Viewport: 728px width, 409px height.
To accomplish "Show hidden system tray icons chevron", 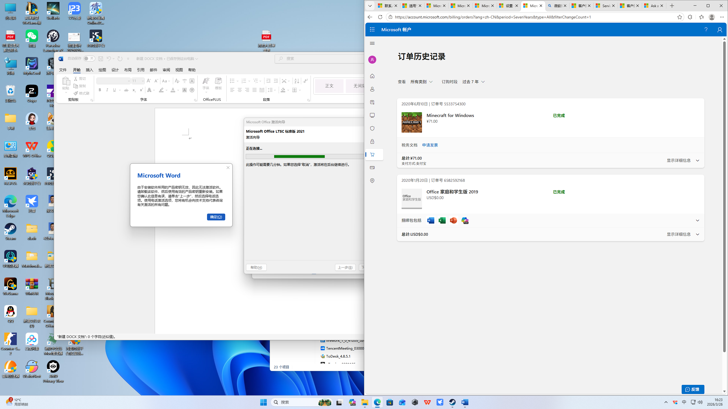I will coord(666,402).
